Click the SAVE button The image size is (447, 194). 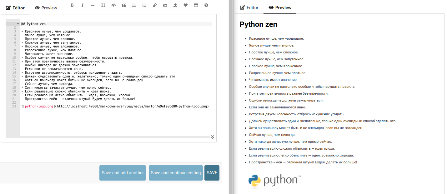click(212, 173)
